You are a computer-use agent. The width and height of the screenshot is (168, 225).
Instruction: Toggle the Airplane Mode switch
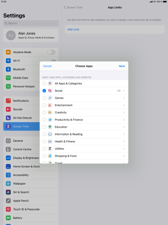(x=51, y=52)
